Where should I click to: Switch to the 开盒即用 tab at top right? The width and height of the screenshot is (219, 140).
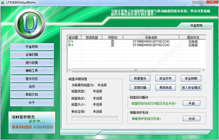(196, 26)
